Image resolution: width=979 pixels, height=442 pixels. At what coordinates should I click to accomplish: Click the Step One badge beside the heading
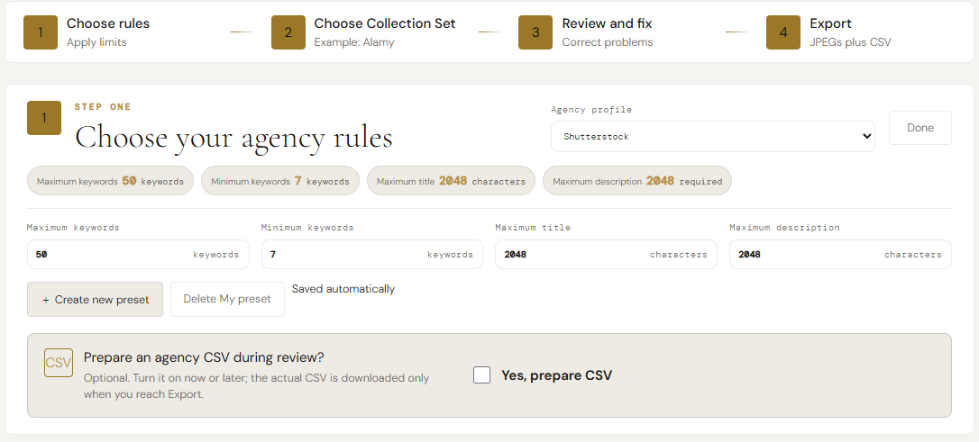[43, 118]
